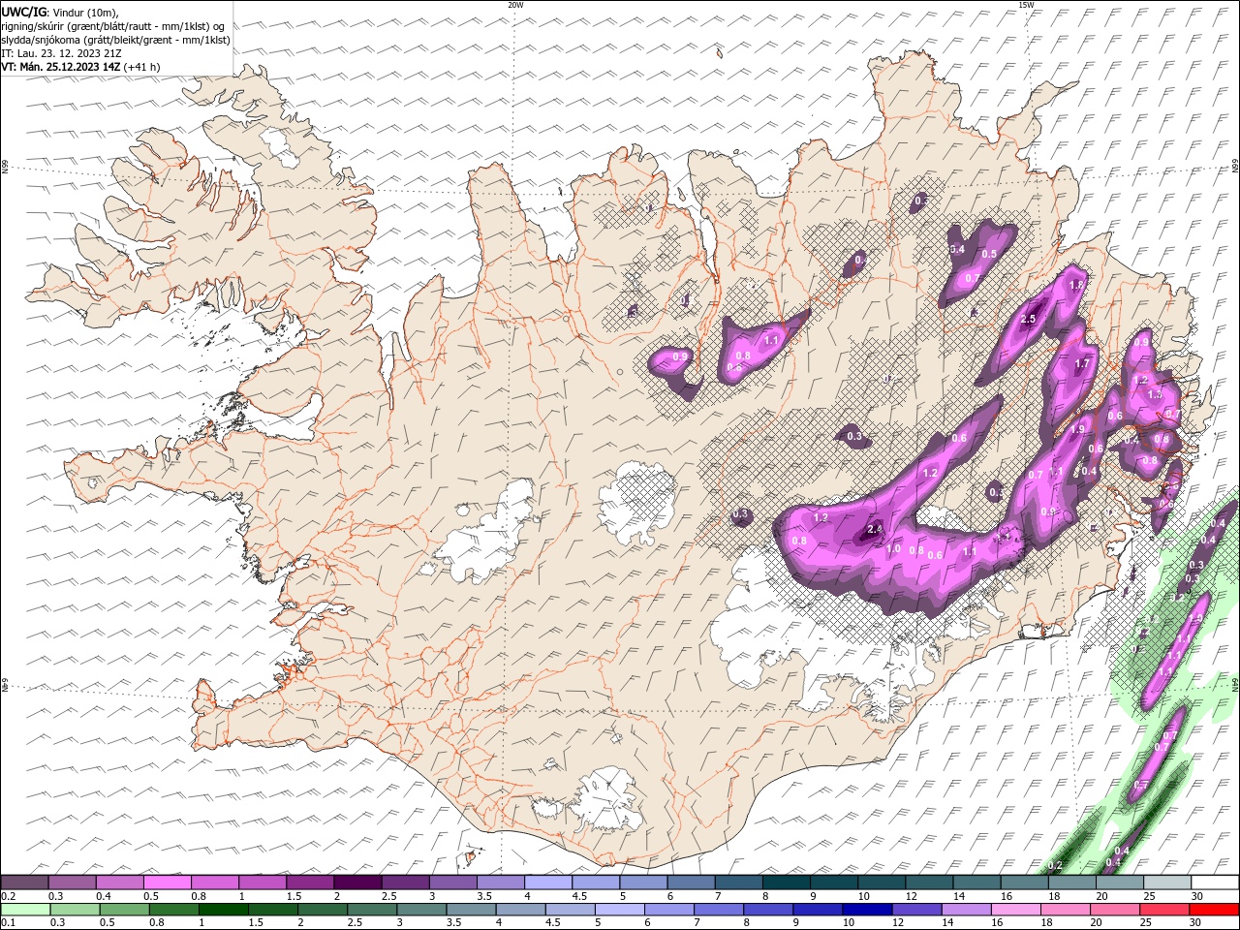Click the UWC/IG title heading
Viewport: 1240px width, 930px height.
click(x=24, y=12)
